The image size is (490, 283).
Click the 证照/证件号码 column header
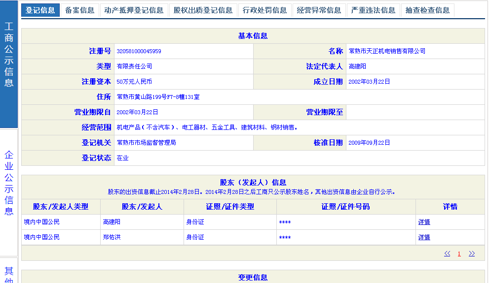pyautogui.click(x=345, y=207)
